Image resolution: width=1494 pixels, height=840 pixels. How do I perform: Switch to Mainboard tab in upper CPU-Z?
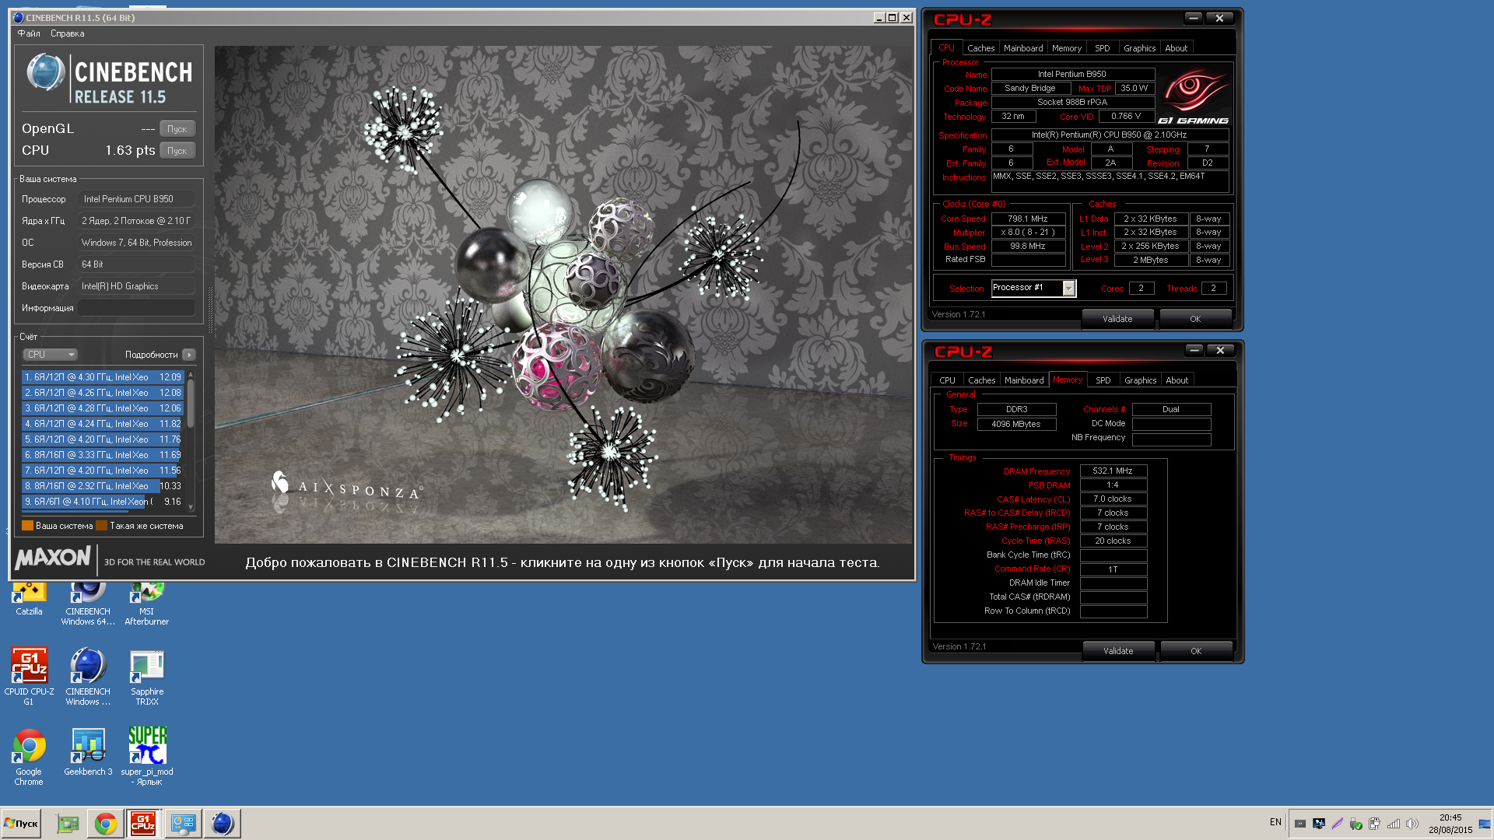point(1023,48)
